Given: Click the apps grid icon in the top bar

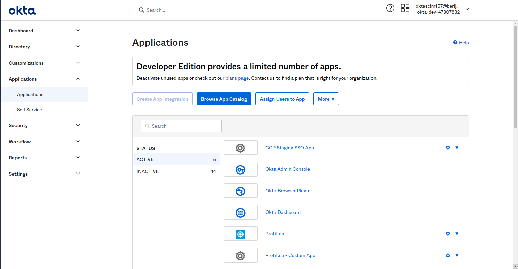Looking at the screenshot, I should pyautogui.click(x=405, y=8).
